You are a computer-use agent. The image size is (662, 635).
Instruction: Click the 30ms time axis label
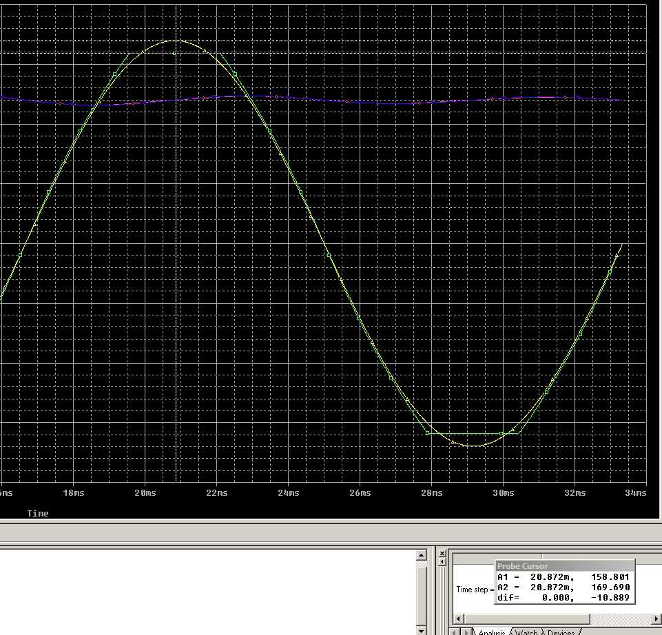(504, 492)
